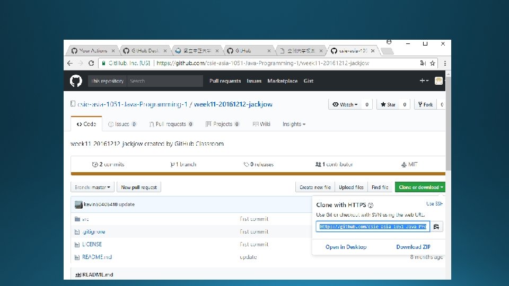
Task: Go forward with the browser forward arrow
Action: (x=81, y=63)
